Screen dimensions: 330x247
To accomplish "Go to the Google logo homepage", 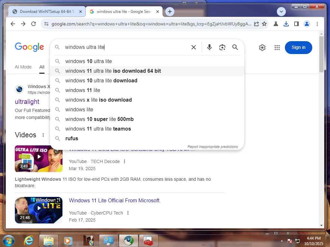I will 29,47.
